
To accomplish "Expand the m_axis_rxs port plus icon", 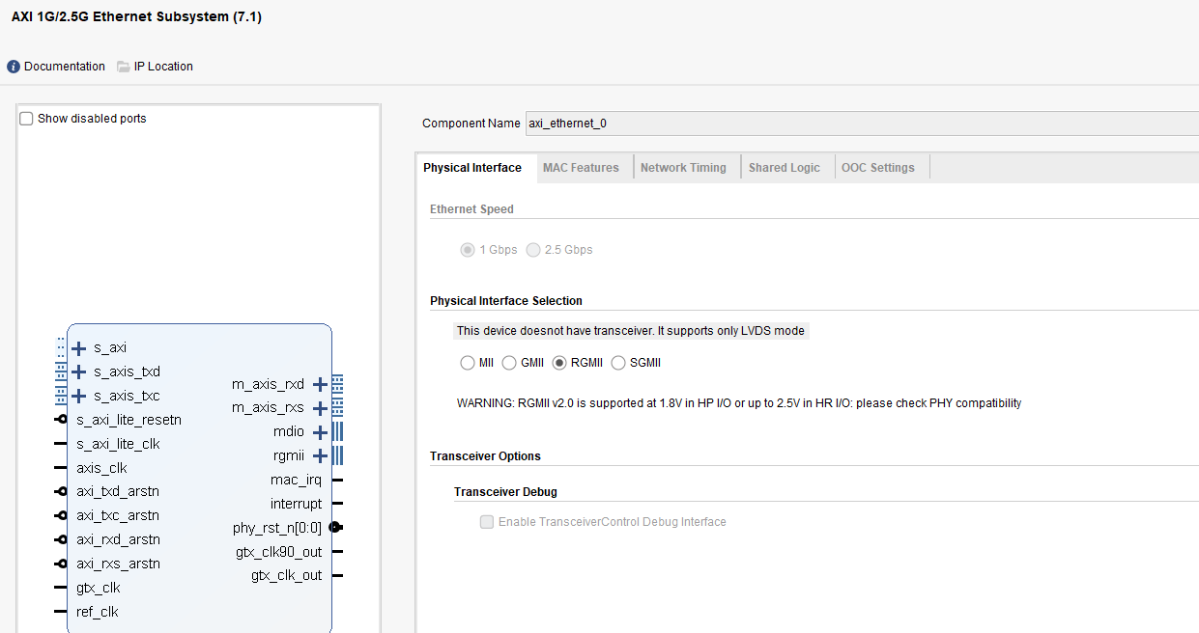I will tap(320, 408).
